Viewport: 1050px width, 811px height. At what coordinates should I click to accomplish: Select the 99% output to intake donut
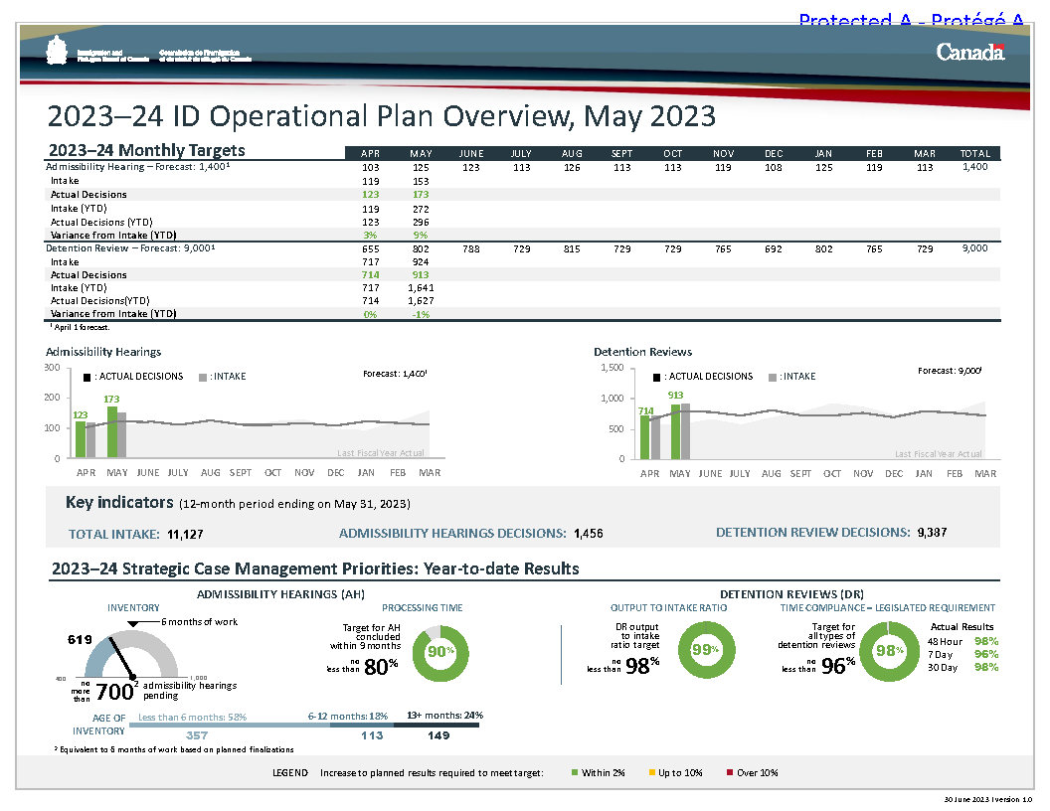(x=704, y=650)
